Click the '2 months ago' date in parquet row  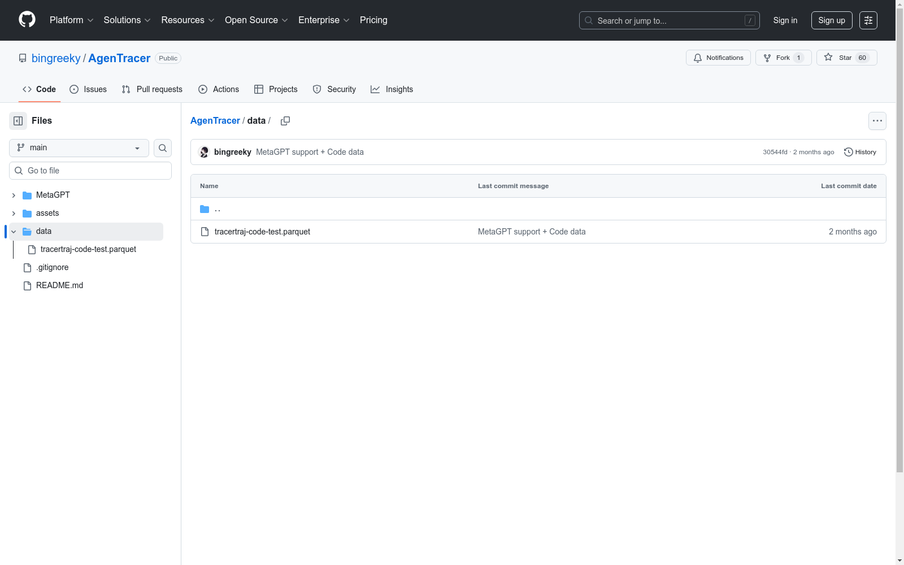click(x=853, y=232)
